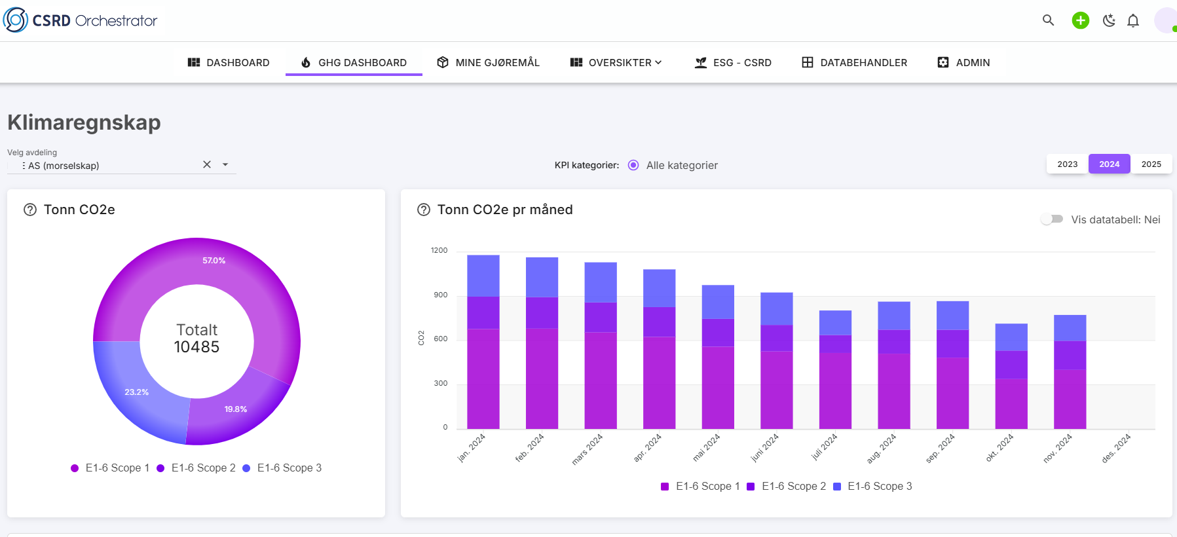Click the Mine Gjøremål cube icon
The image size is (1177, 537).
(x=443, y=62)
